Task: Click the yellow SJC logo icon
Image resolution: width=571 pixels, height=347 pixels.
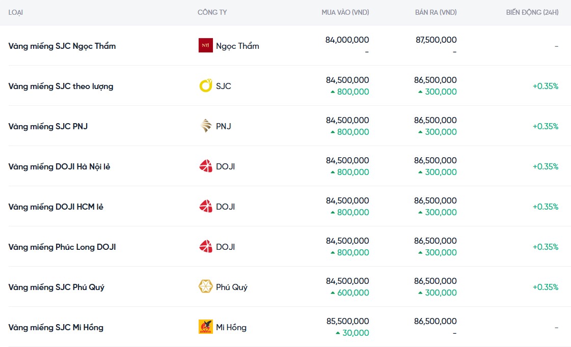Action: point(205,86)
